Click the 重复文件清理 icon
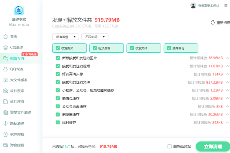Screen dimensions: 230x153 [x=6, y=112]
